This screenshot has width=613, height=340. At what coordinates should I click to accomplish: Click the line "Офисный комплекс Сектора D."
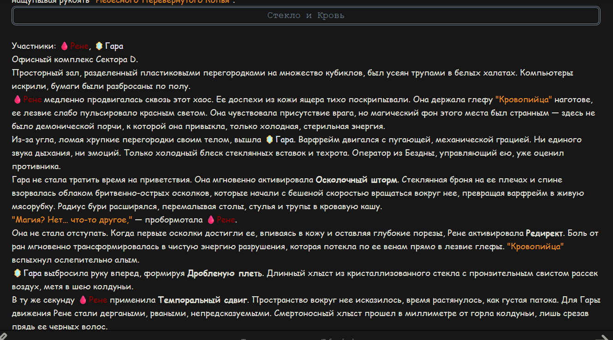point(75,59)
